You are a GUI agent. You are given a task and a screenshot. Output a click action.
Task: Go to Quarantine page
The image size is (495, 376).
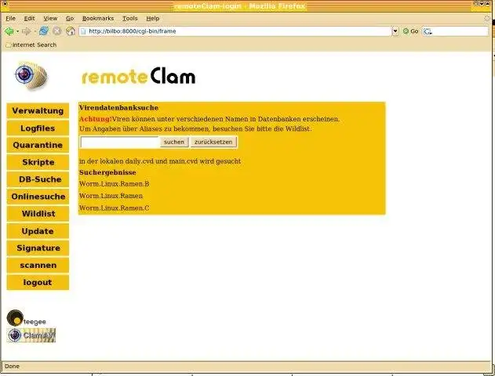[x=38, y=145]
